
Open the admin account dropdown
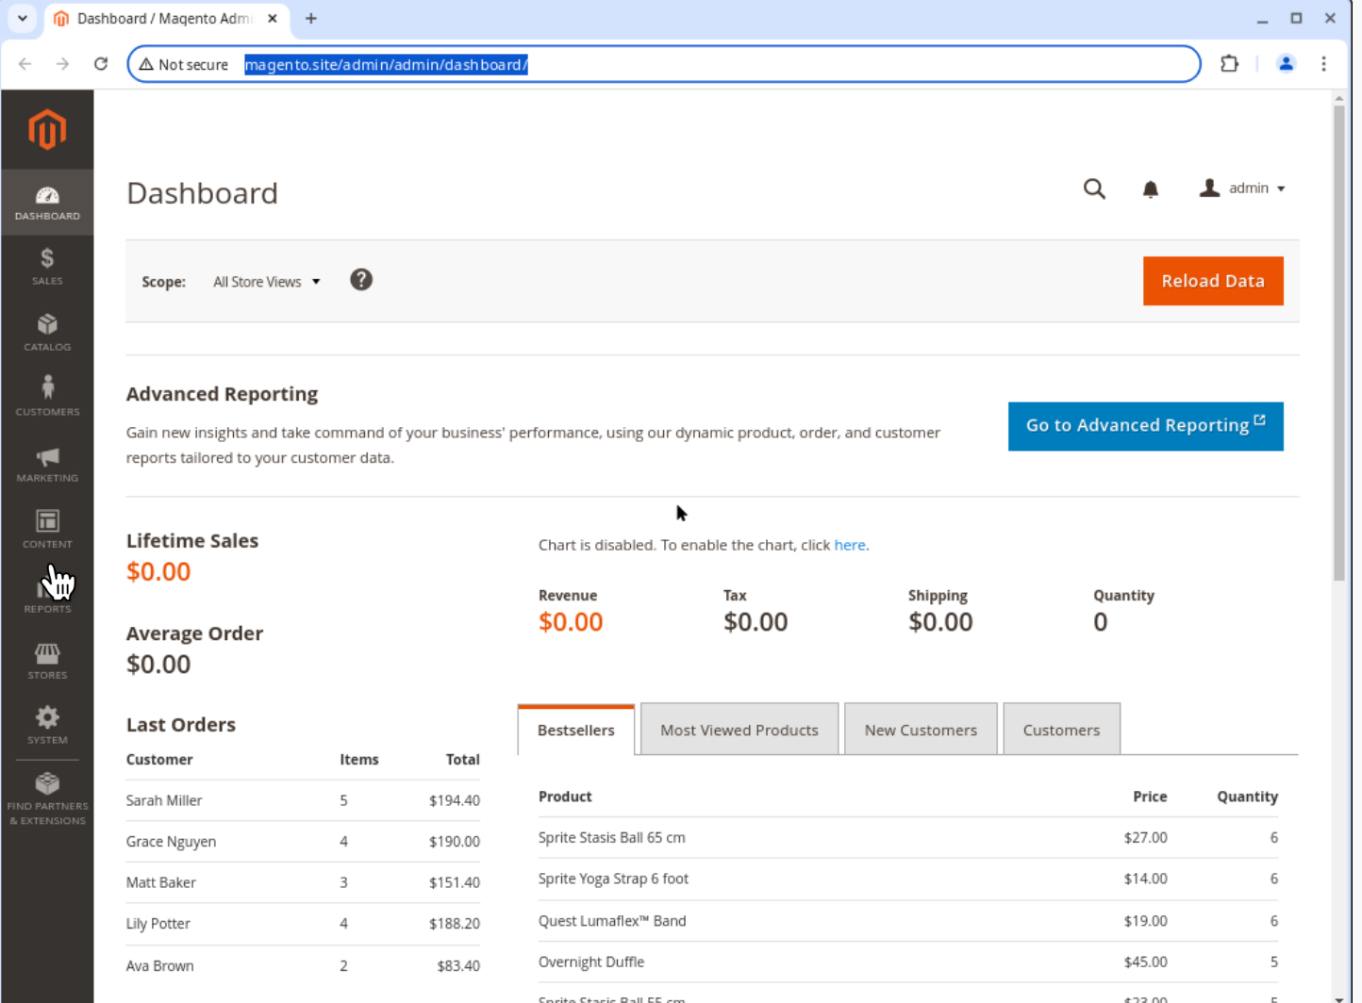pos(1242,189)
